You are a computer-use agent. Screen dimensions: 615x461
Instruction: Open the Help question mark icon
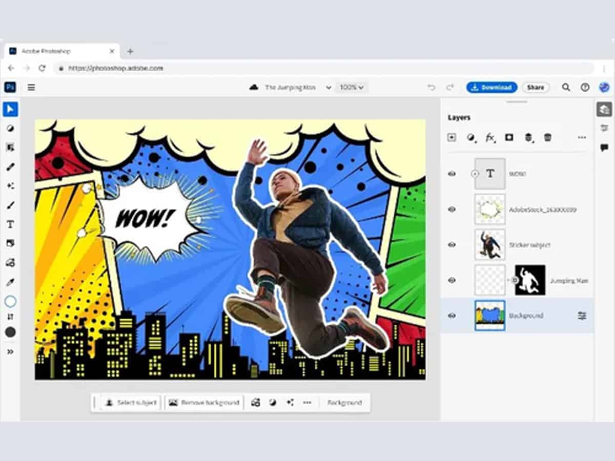585,87
